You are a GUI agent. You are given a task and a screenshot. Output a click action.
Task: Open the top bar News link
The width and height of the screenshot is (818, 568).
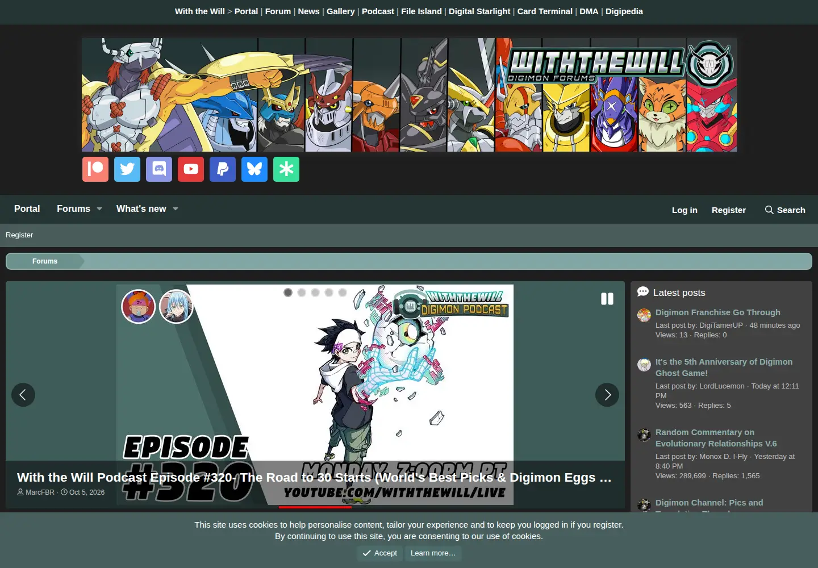pyautogui.click(x=308, y=11)
